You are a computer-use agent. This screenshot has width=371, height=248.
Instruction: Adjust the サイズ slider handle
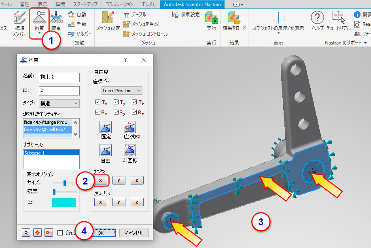(x=65, y=183)
